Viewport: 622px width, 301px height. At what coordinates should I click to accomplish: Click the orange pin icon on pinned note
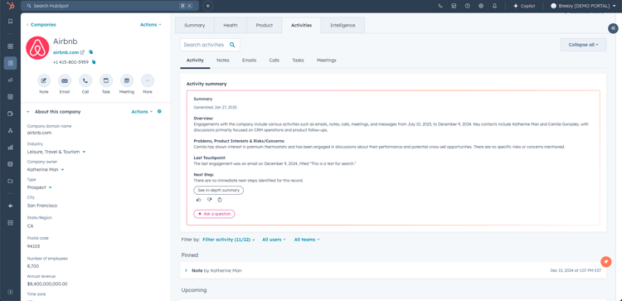point(605,262)
